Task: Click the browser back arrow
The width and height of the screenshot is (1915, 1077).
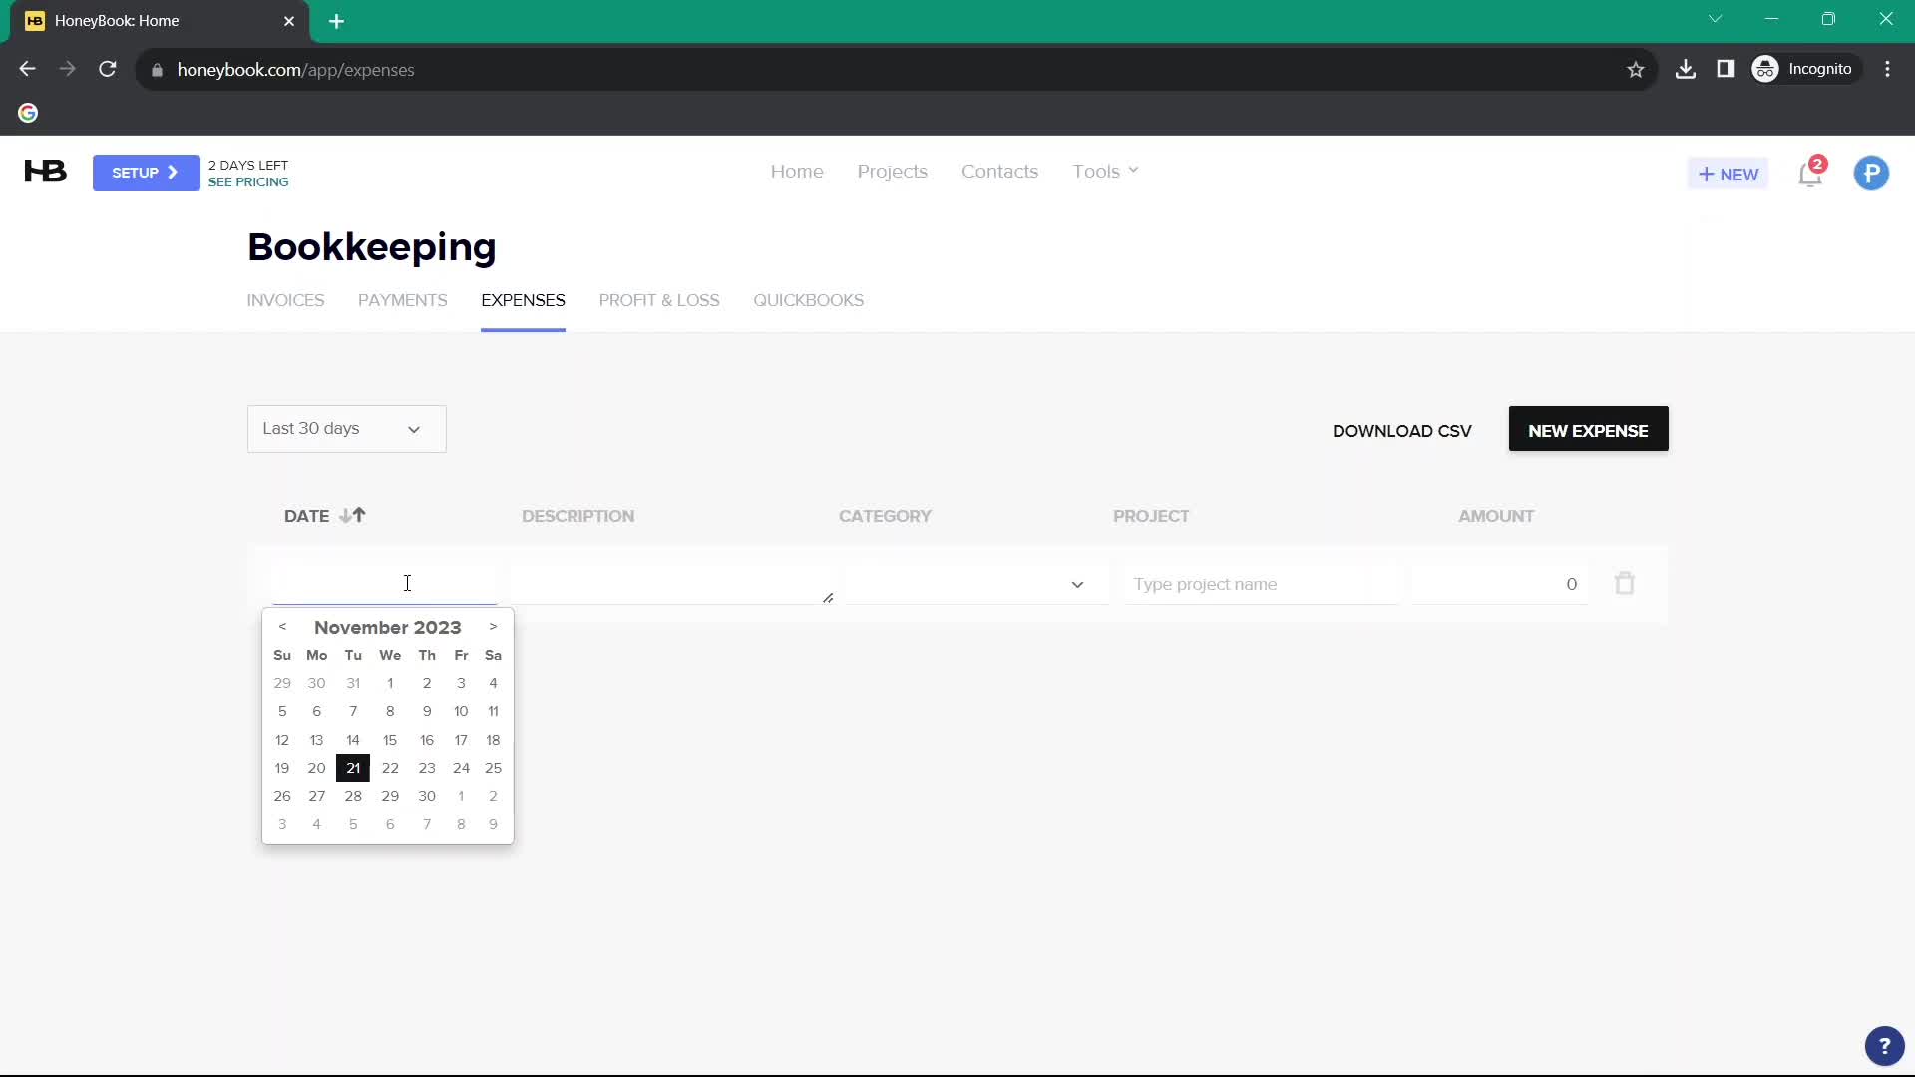Action: 27,69
